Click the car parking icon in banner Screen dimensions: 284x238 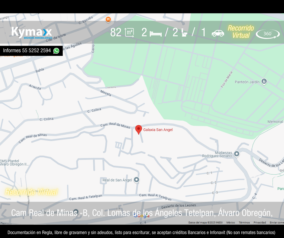pyautogui.click(x=218, y=33)
